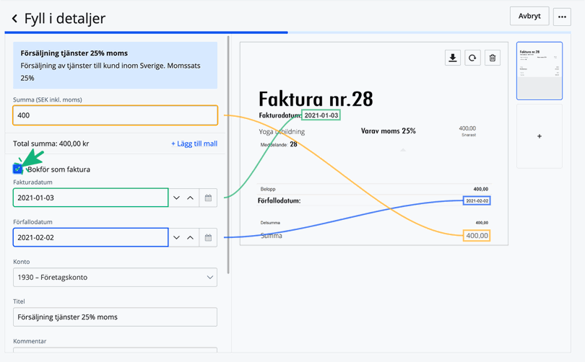Select the first invoice page thumbnail
585x362 pixels.
pos(539,71)
